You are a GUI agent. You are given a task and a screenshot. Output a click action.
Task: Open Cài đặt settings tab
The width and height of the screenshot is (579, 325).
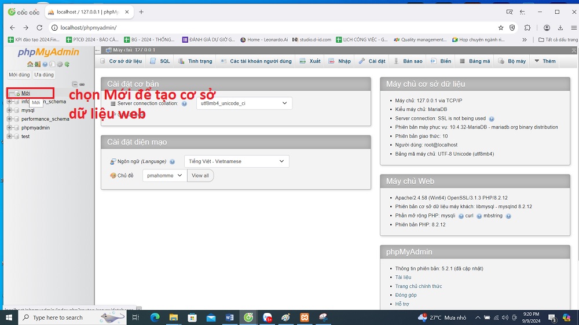click(x=372, y=61)
